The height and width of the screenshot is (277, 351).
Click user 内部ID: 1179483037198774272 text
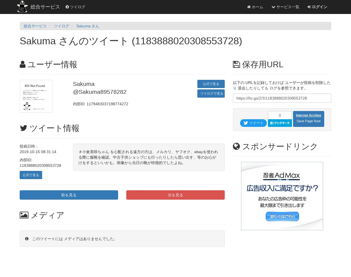coord(101,104)
